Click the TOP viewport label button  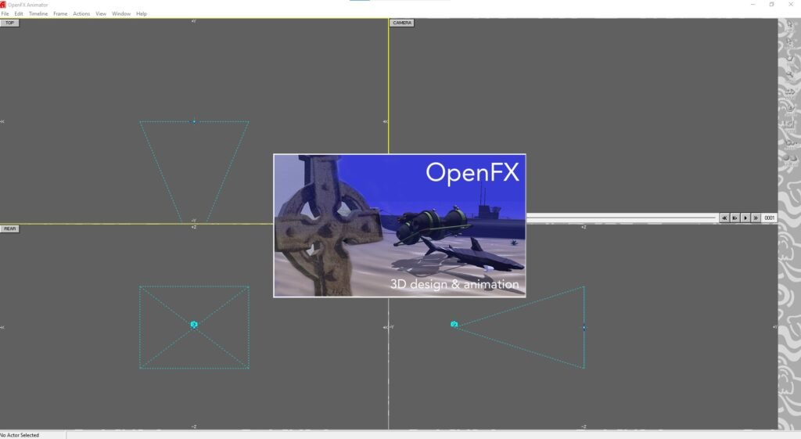(9, 23)
